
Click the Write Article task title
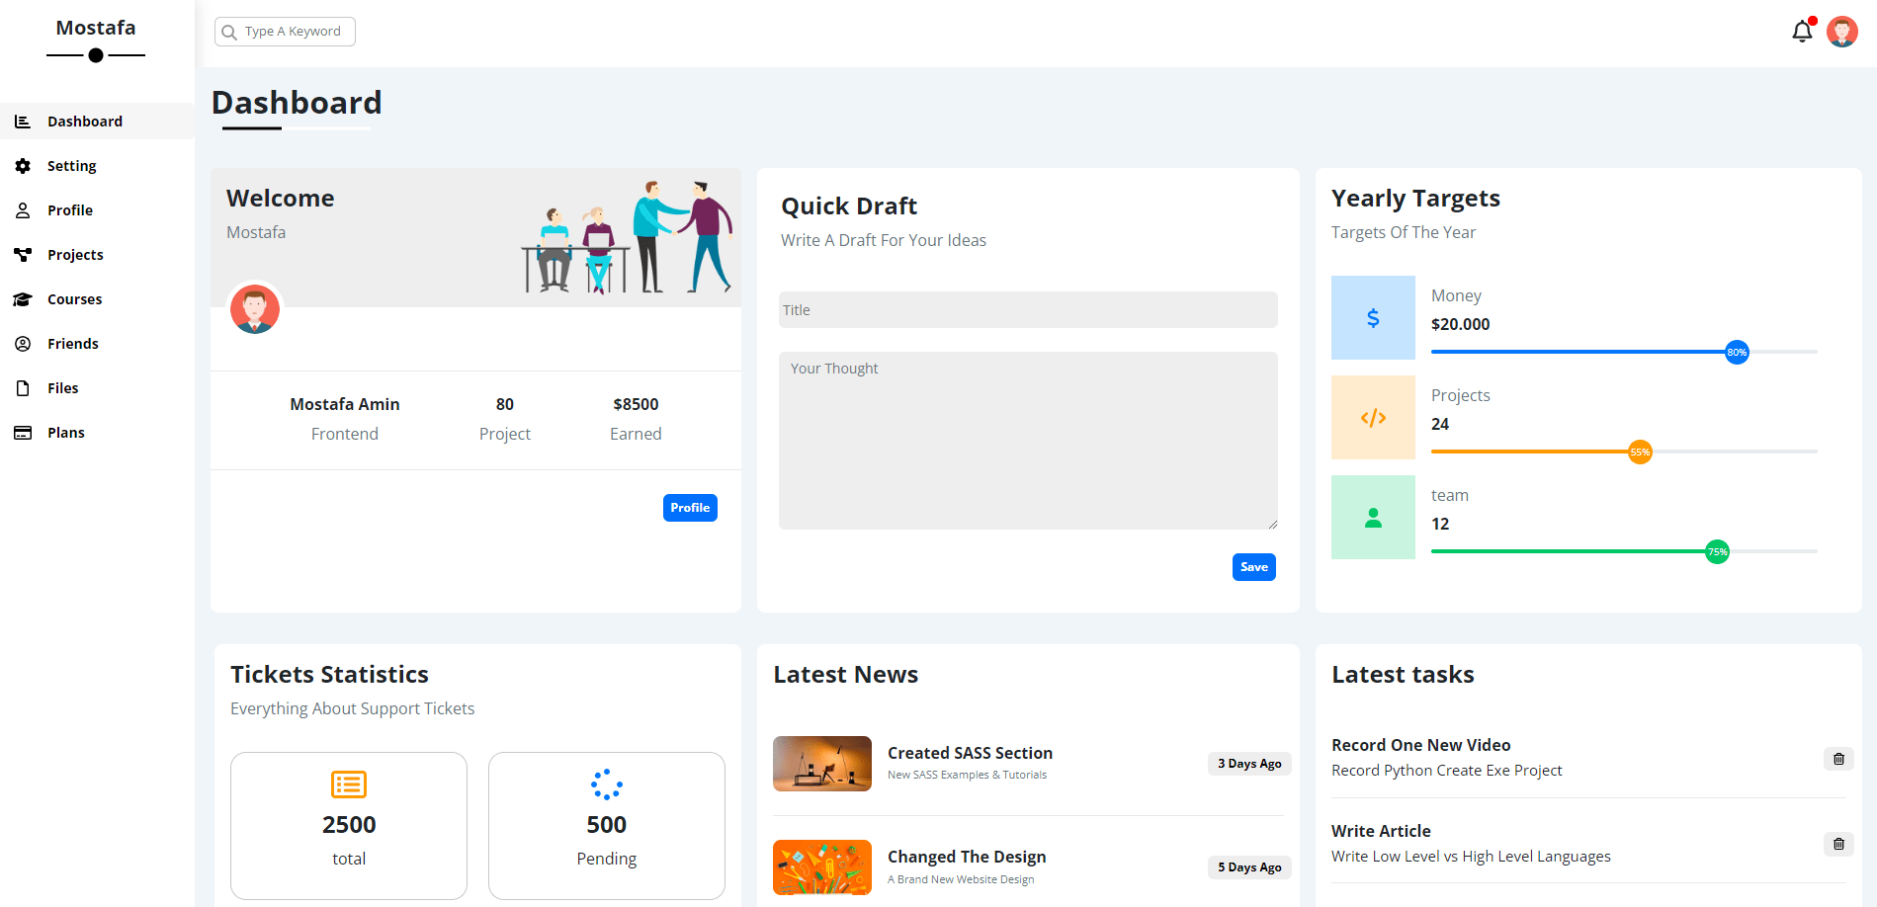(x=1381, y=831)
